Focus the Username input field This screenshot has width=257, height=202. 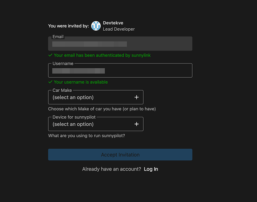click(x=120, y=70)
